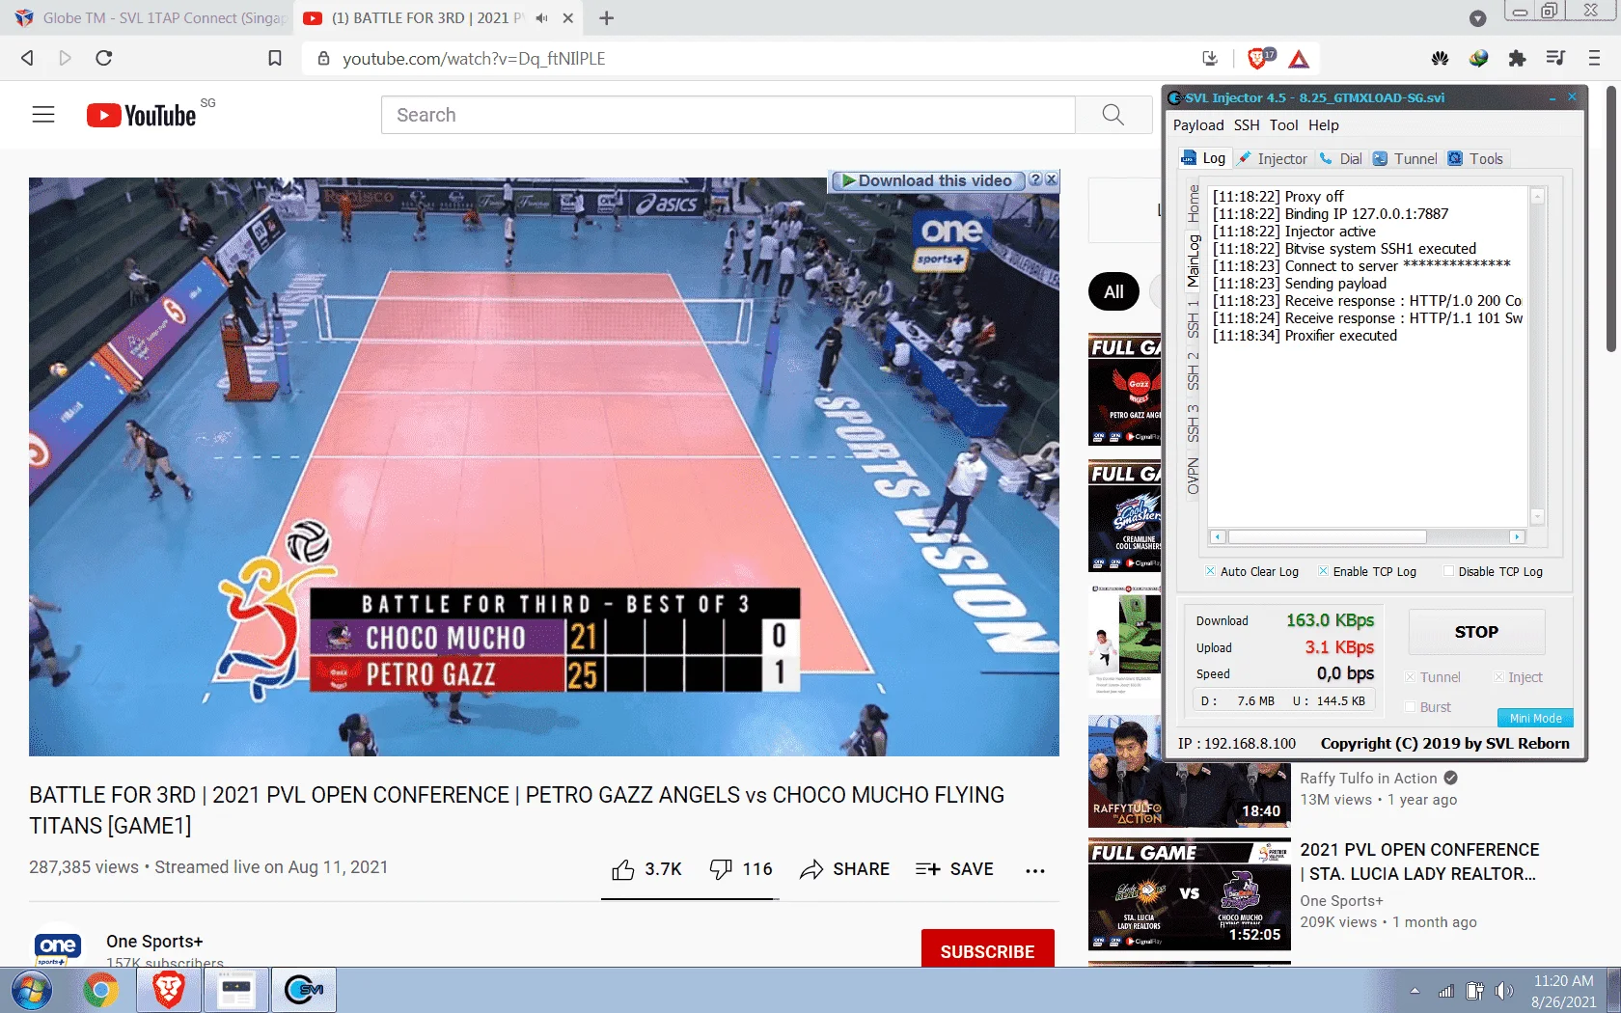
Task: Click SAVE to playlist button
Action: 954,869
